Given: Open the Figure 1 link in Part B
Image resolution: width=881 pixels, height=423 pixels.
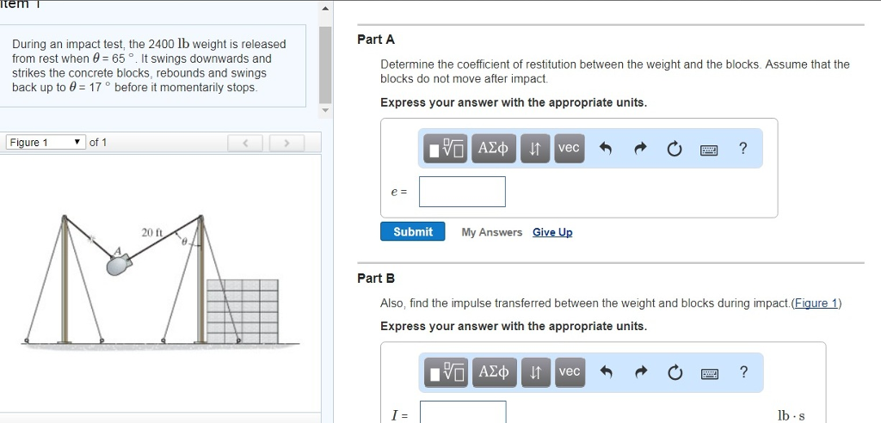Looking at the screenshot, I should click(816, 303).
